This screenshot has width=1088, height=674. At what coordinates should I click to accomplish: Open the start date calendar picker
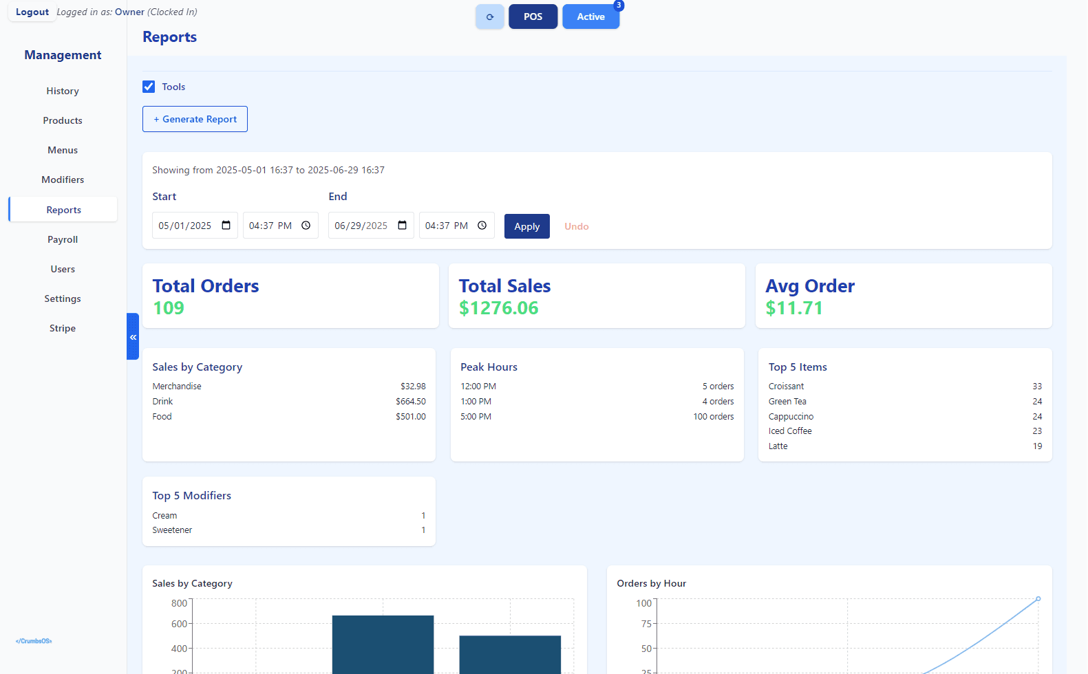tap(226, 226)
